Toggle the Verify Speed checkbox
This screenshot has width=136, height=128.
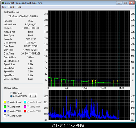click(28, 102)
